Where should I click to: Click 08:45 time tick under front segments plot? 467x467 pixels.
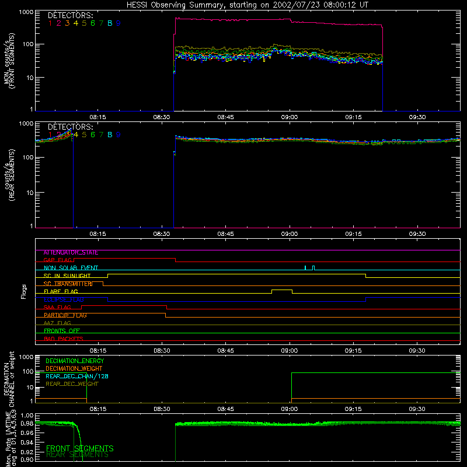(225, 117)
